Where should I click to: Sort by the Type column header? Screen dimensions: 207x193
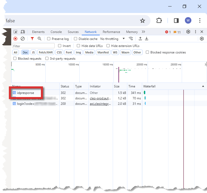(81, 86)
